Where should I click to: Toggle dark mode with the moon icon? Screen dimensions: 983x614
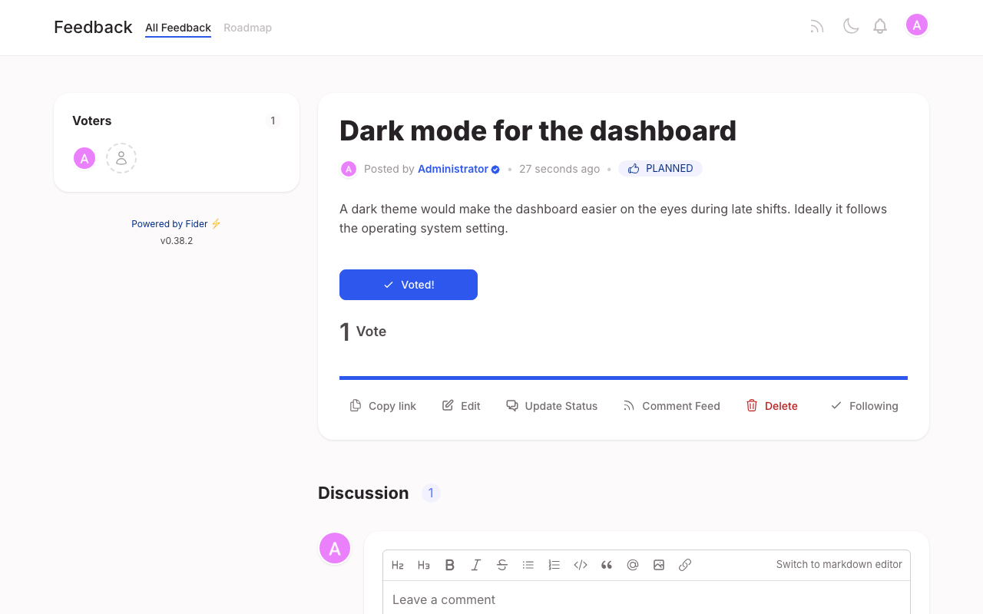pyautogui.click(x=851, y=27)
